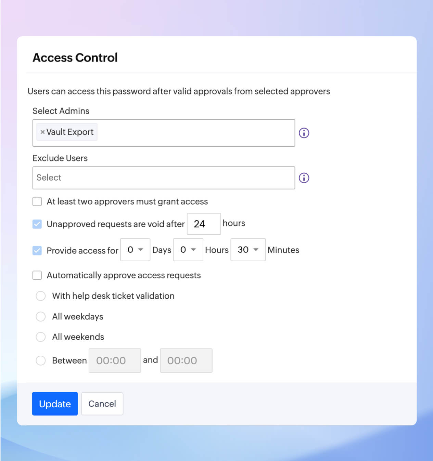Enable 'Automatically approve access requests'
The image size is (433, 461).
tap(37, 275)
